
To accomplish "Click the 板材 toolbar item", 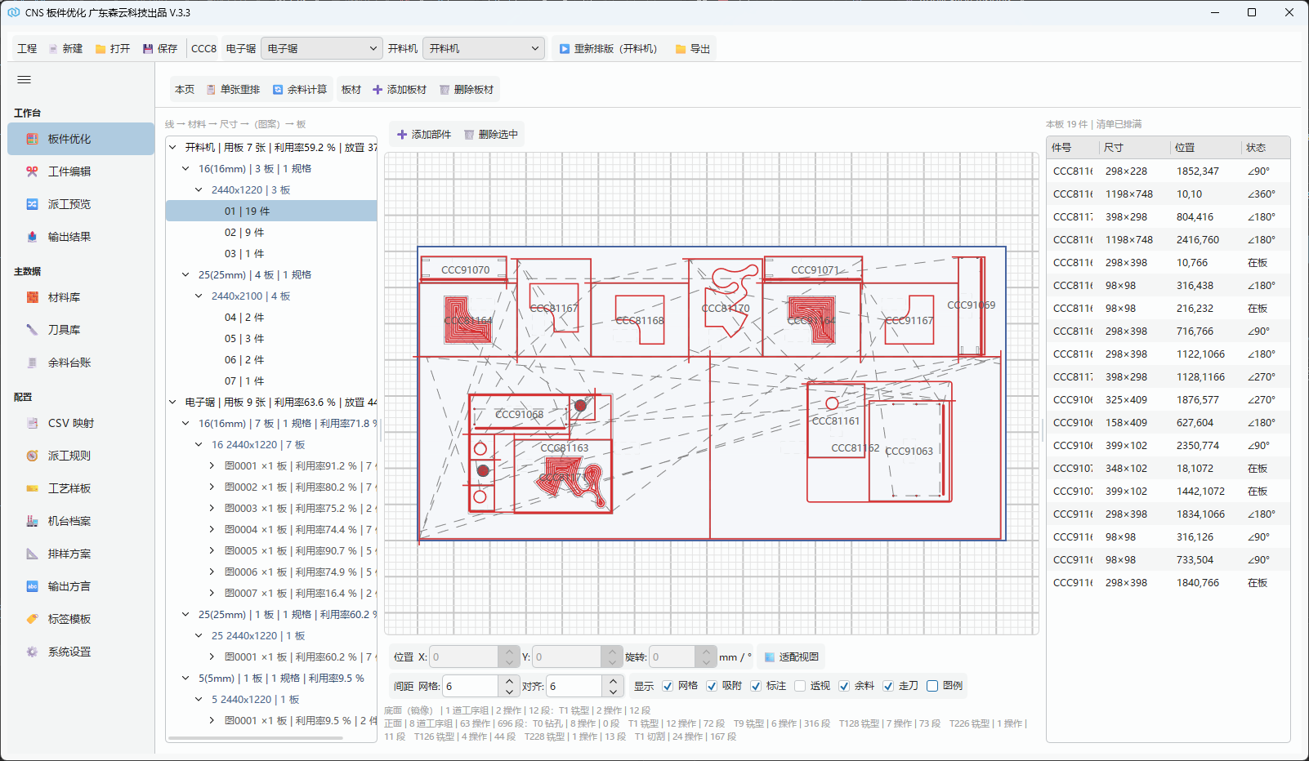I will click(x=351, y=90).
